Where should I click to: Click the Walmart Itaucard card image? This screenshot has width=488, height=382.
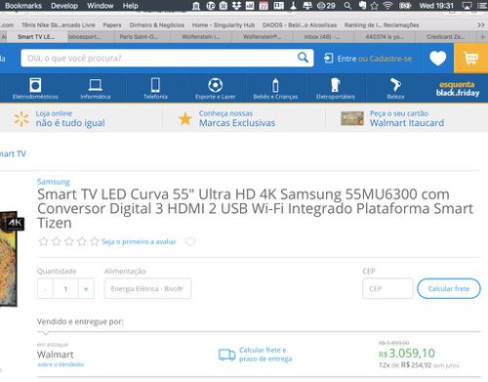point(352,118)
